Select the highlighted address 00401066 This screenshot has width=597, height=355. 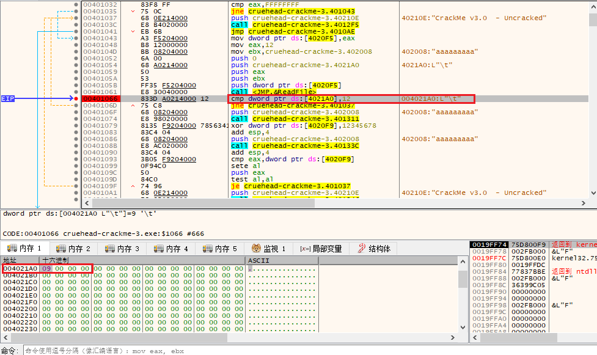[100, 98]
